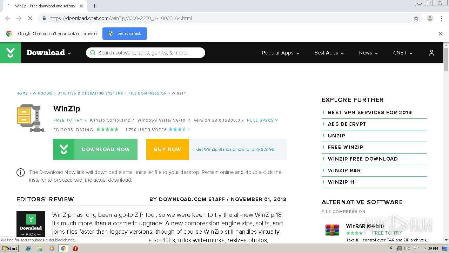This screenshot has width=449, height=253.
Task: Expand the News menu
Action: click(368, 53)
